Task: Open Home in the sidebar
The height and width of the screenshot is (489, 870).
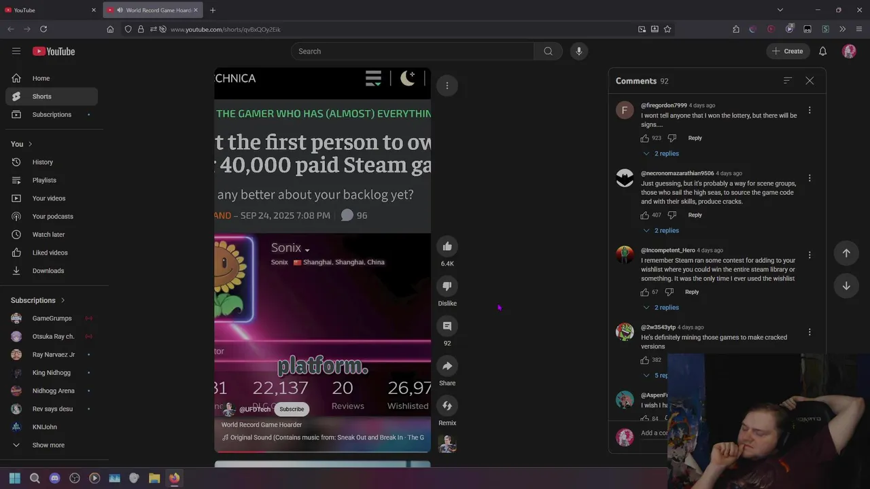Action: pos(52,78)
